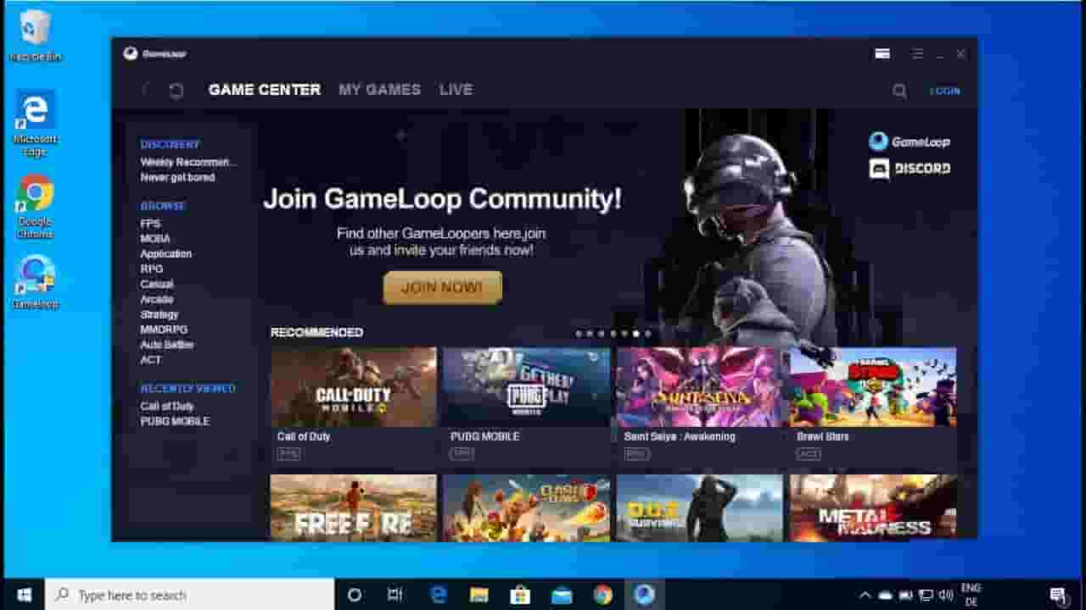The image size is (1086, 610).
Task: Browse the Casual category
Action: [x=157, y=284]
